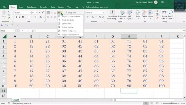Click the Font Color A icon

click(41, 17)
